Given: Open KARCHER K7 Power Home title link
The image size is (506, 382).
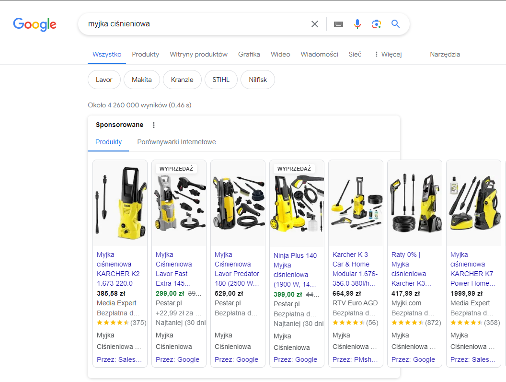Looking at the screenshot, I should coord(473,269).
